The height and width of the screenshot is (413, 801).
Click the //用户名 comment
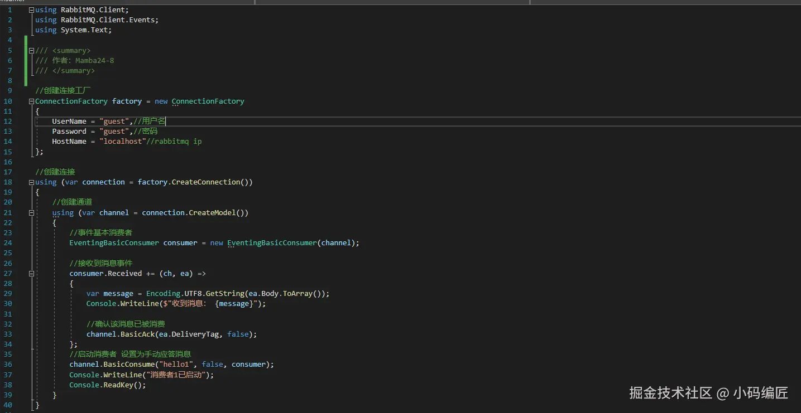point(150,121)
